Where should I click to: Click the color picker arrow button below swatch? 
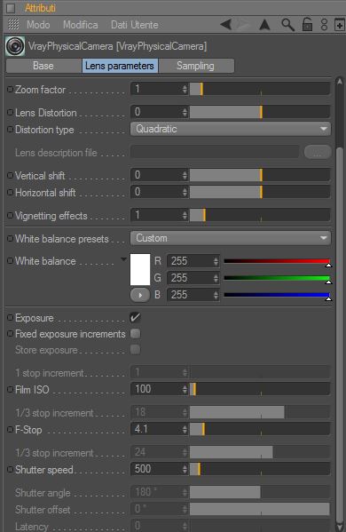click(140, 295)
